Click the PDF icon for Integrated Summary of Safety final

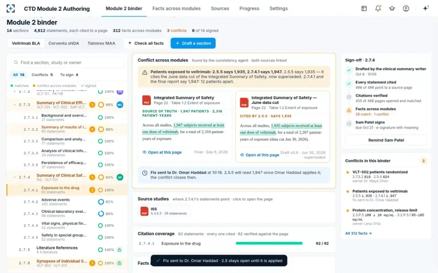click(x=147, y=100)
